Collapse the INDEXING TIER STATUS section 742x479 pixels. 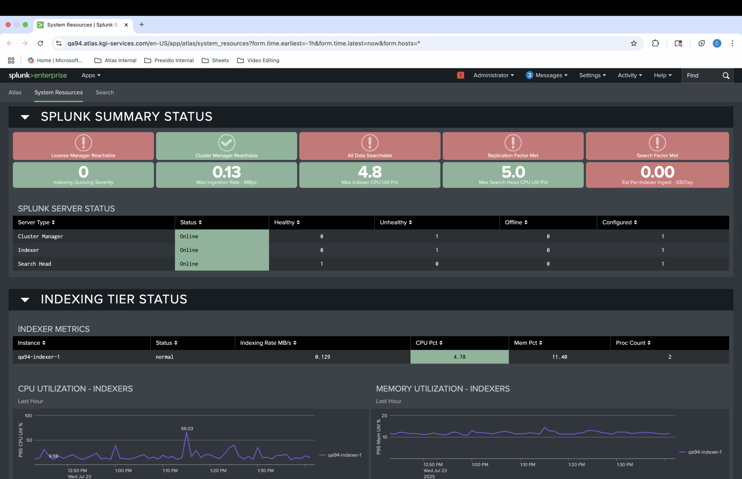point(25,300)
